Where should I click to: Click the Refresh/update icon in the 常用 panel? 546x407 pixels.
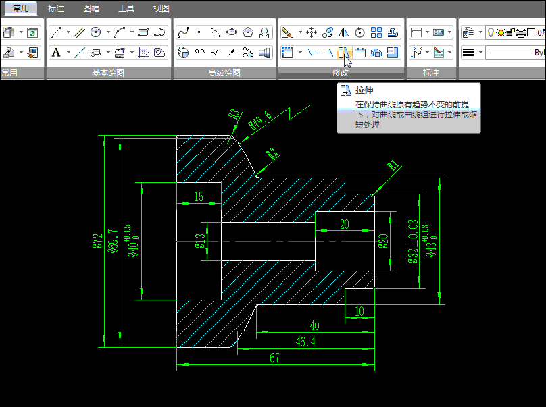coord(32,32)
